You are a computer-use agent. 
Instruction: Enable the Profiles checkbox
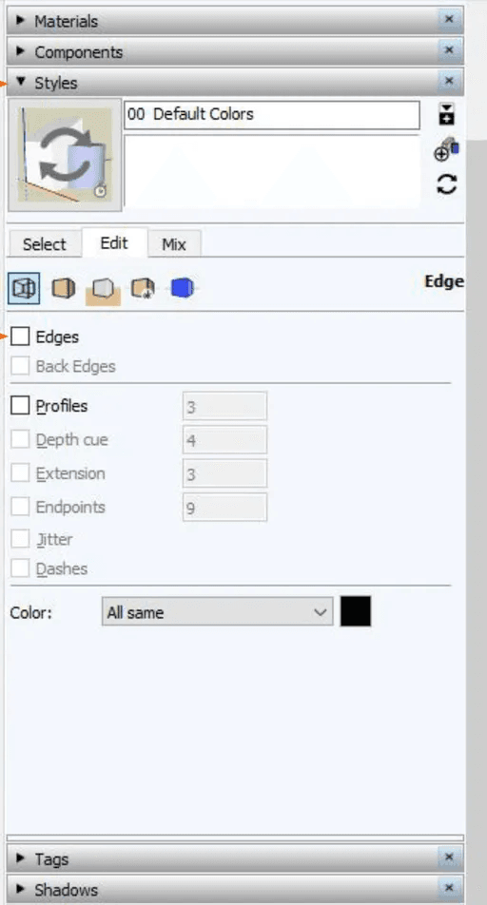[20, 406]
